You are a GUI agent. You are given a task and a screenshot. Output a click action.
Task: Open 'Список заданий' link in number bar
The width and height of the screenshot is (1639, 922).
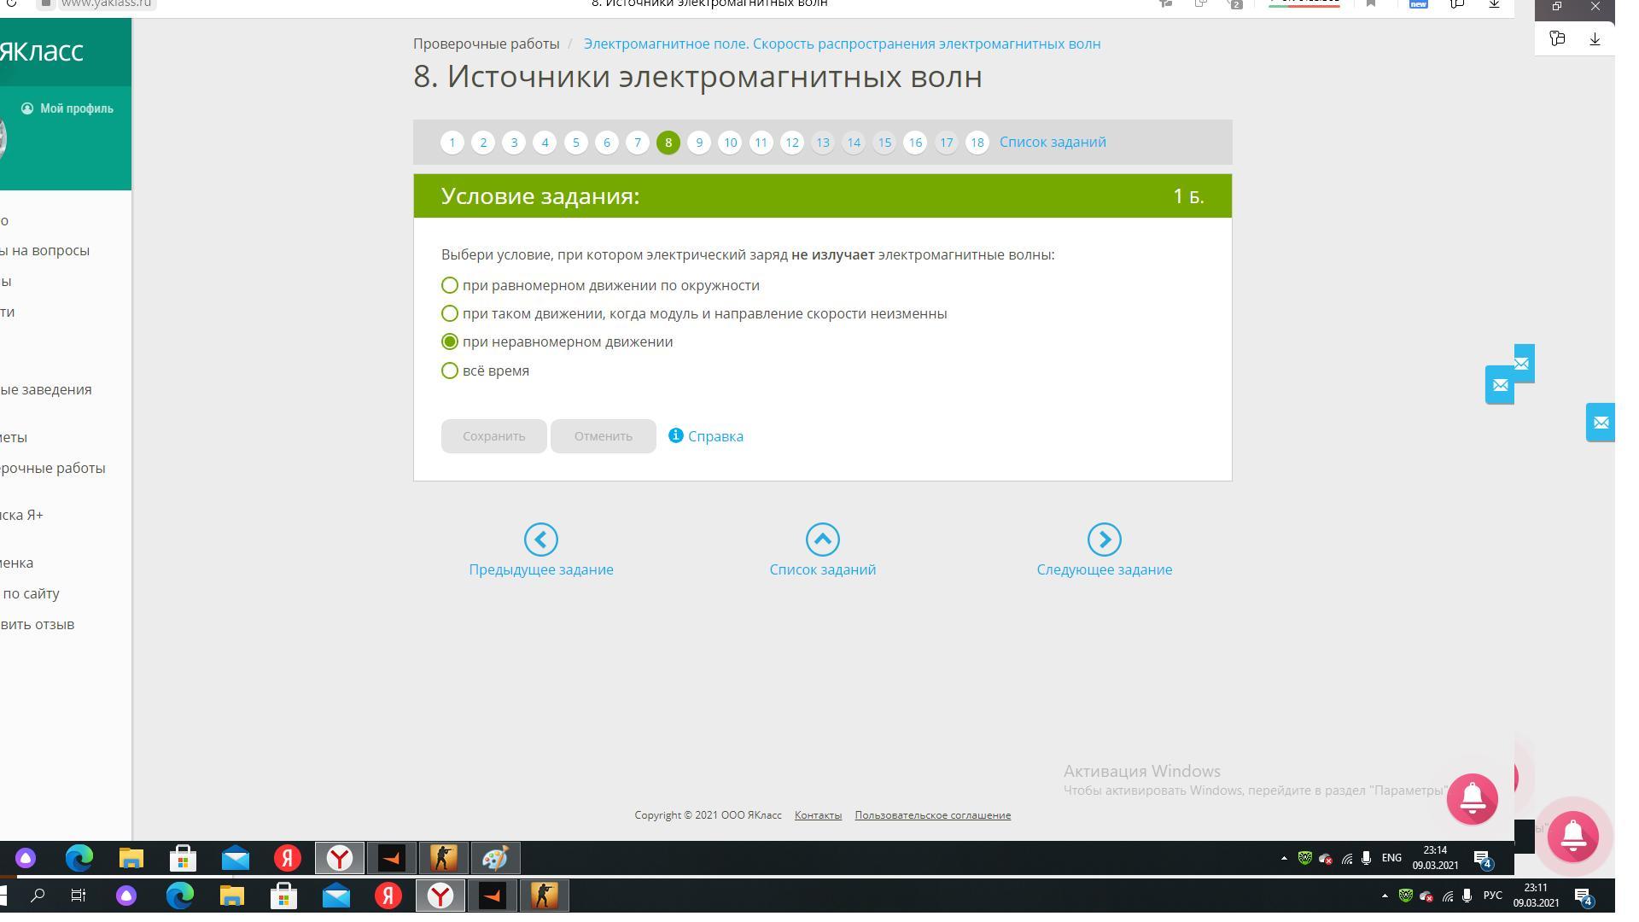1053,142
